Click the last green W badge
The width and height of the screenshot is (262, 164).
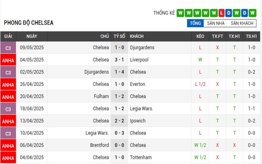253,13
